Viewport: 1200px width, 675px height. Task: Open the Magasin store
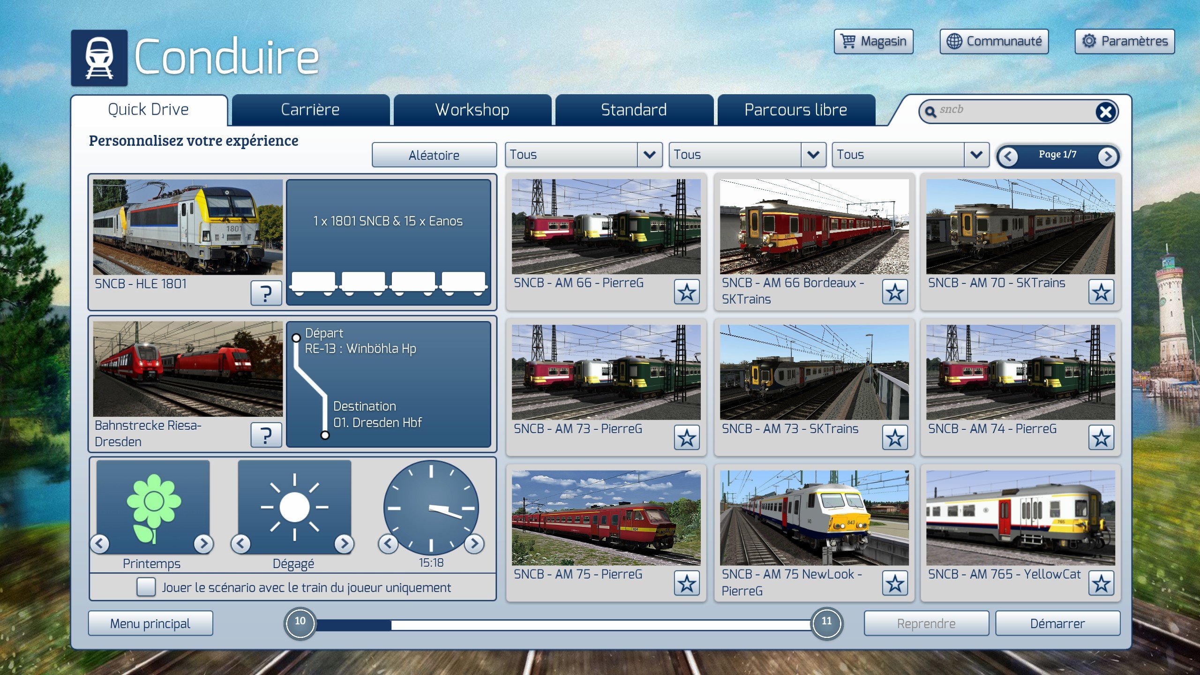[874, 41]
